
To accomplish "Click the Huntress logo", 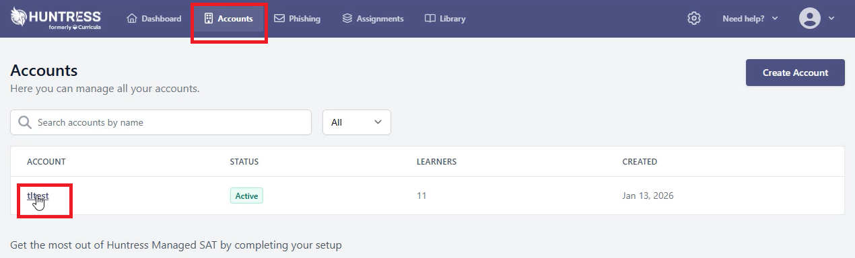I will click(56, 19).
